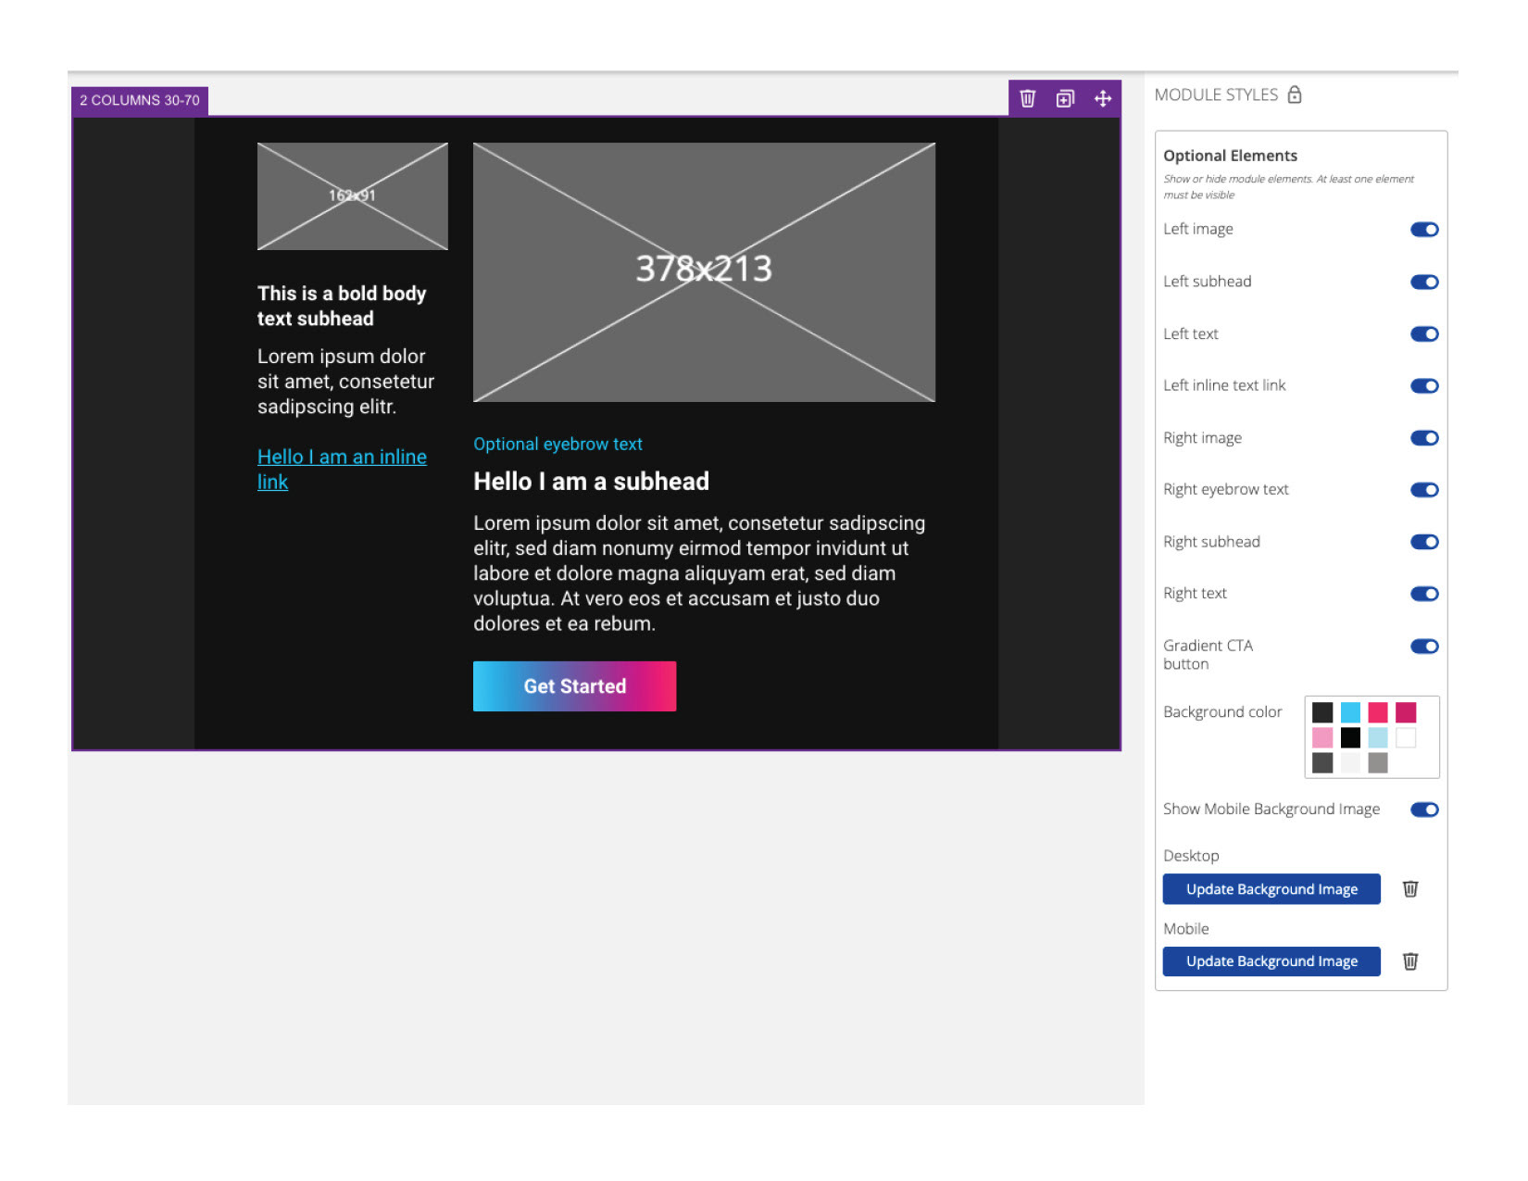Viewport: 1528px width, 1181px height.
Task: Click the Module Styles lock icon
Action: pyautogui.click(x=1295, y=94)
